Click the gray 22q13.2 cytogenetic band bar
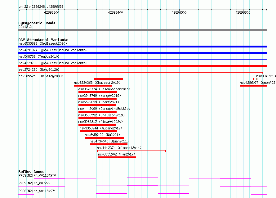Image resolution: width=276 pixels, height=198 pixels. (143, 30)
